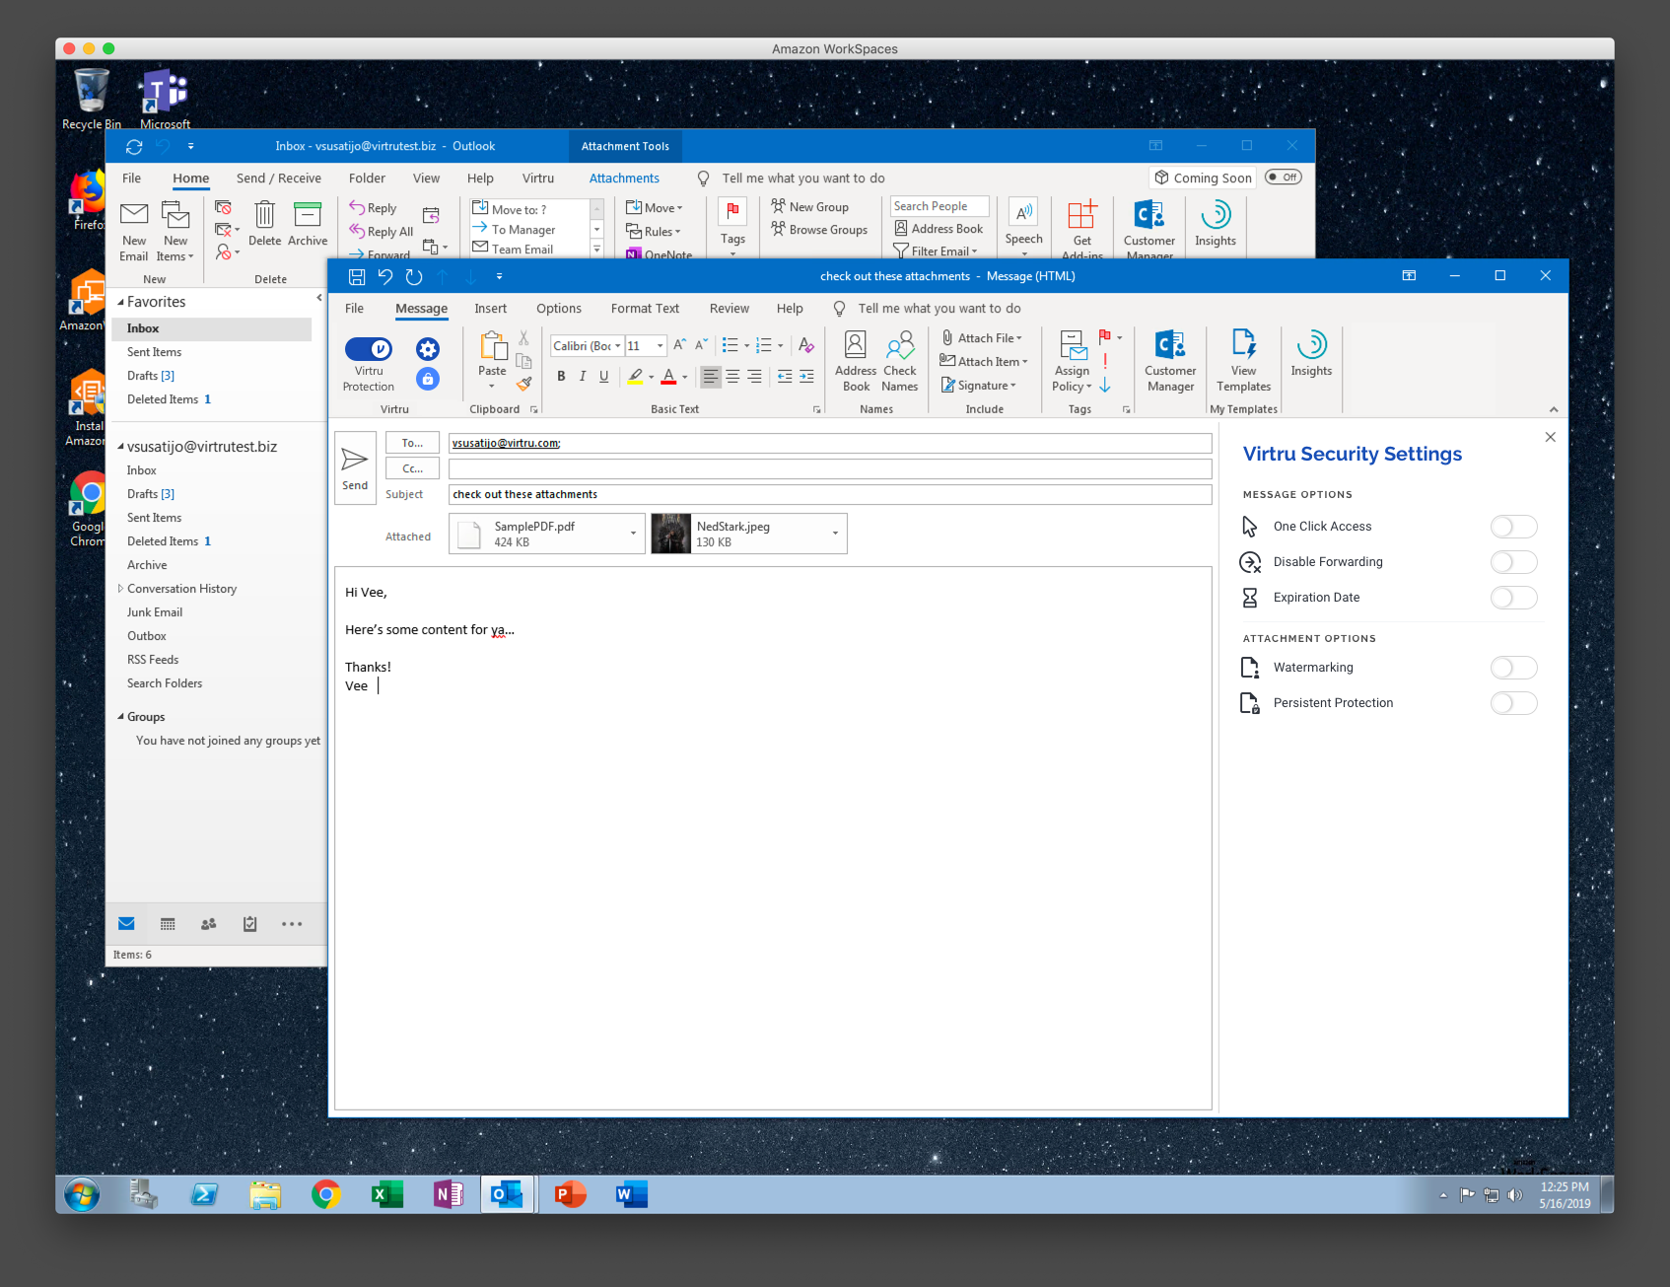Open the Send / Receive tab in Outlook
Screen dimensions: 1670x1287
click(279, 179)
